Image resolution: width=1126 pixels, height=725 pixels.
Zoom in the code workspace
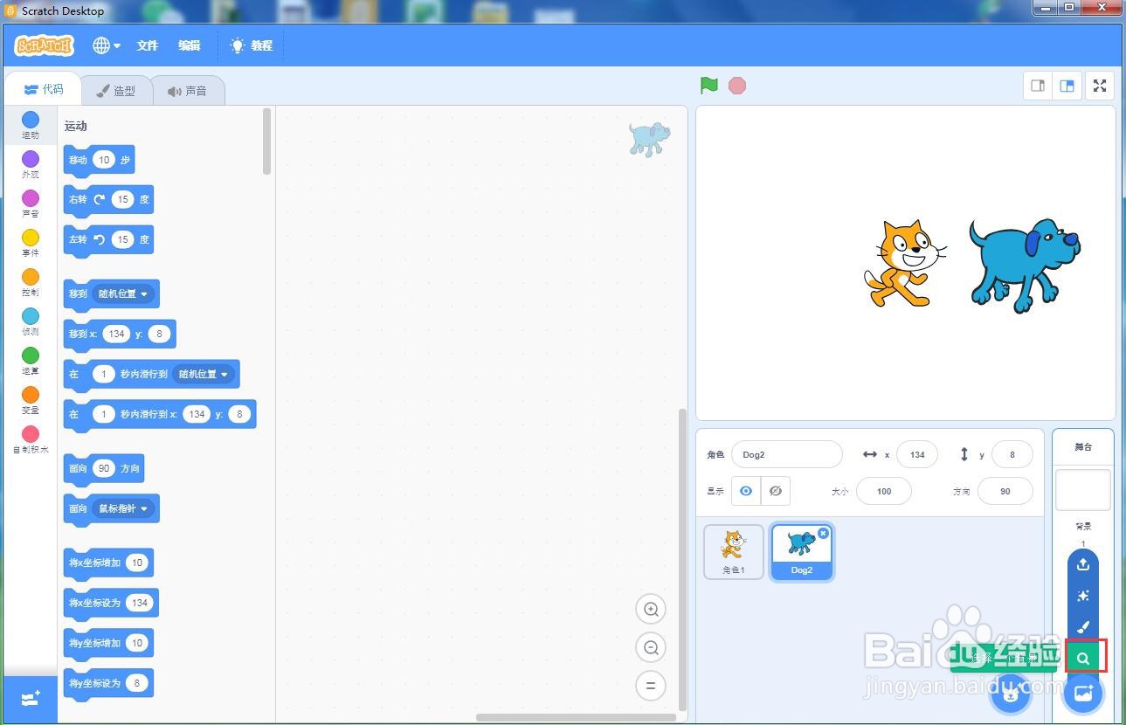(651, 609)
